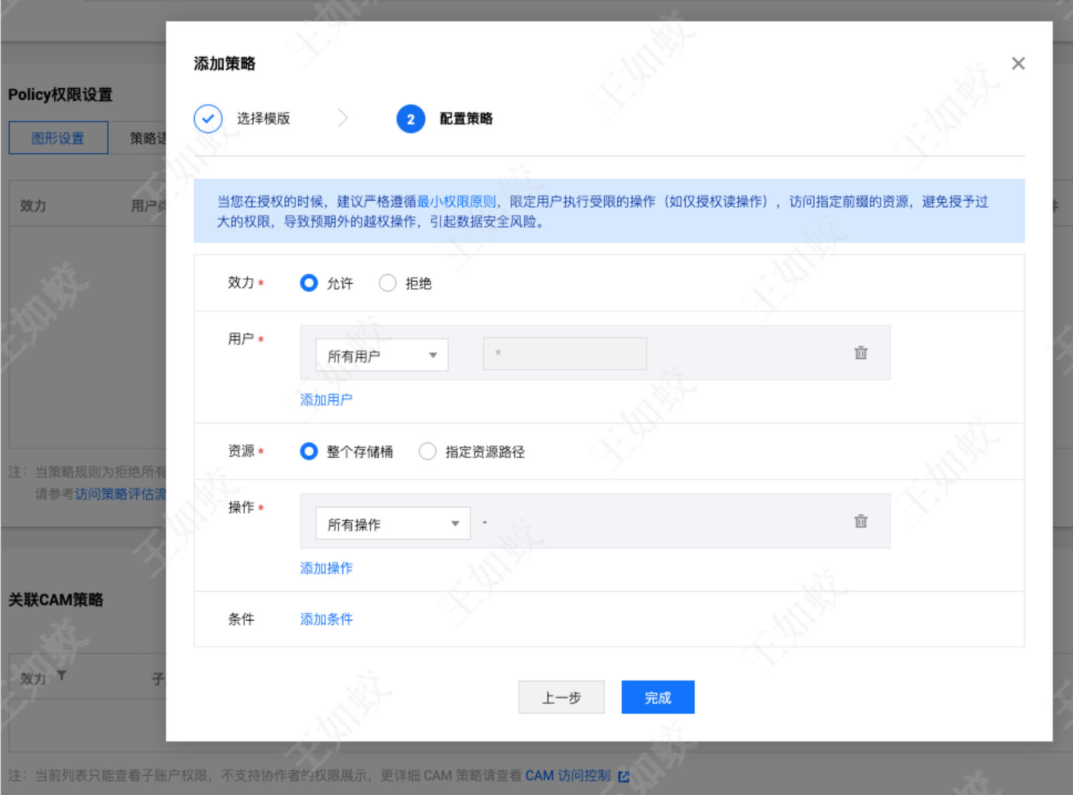Expand the 所有操作 dropdown

[393, 524]
